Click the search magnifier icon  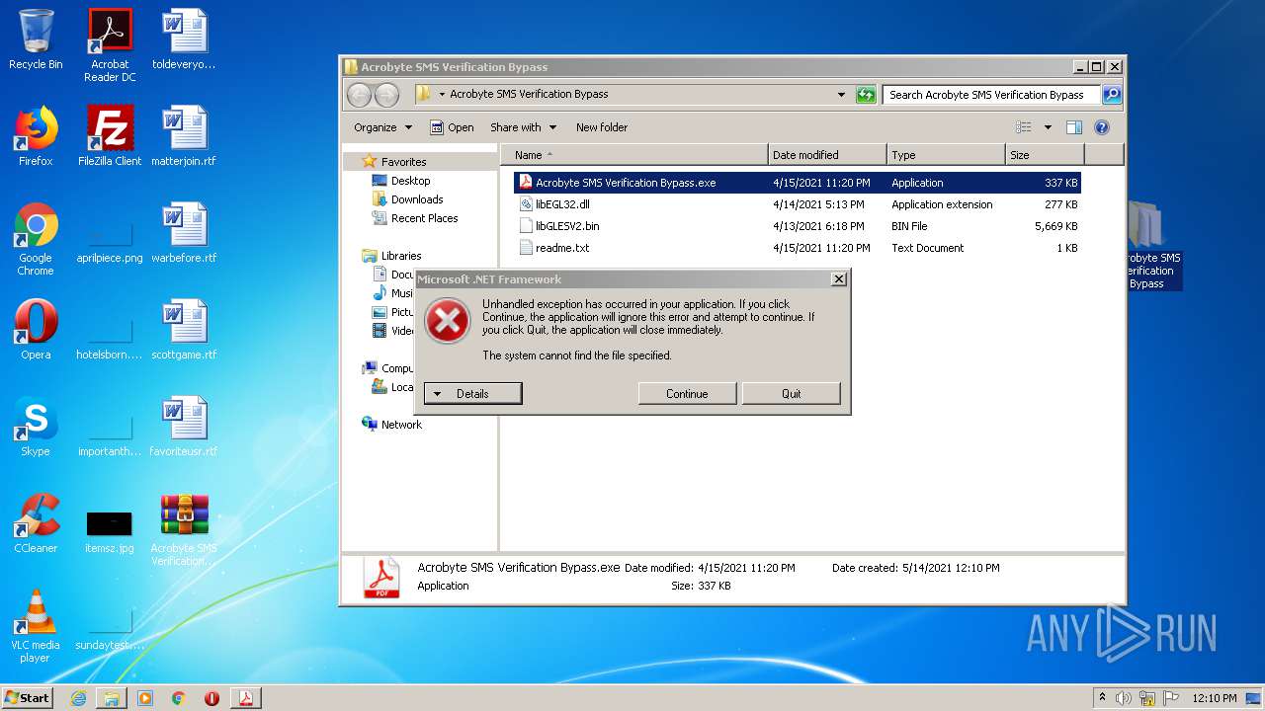point(1112,95)
